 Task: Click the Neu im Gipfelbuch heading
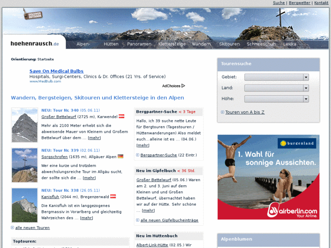click(156, 171)
